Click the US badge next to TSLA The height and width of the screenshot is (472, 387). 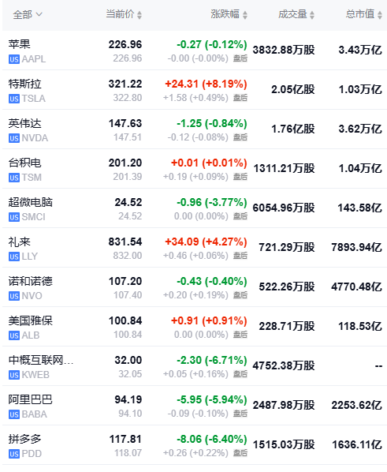(x=14, y=99)
